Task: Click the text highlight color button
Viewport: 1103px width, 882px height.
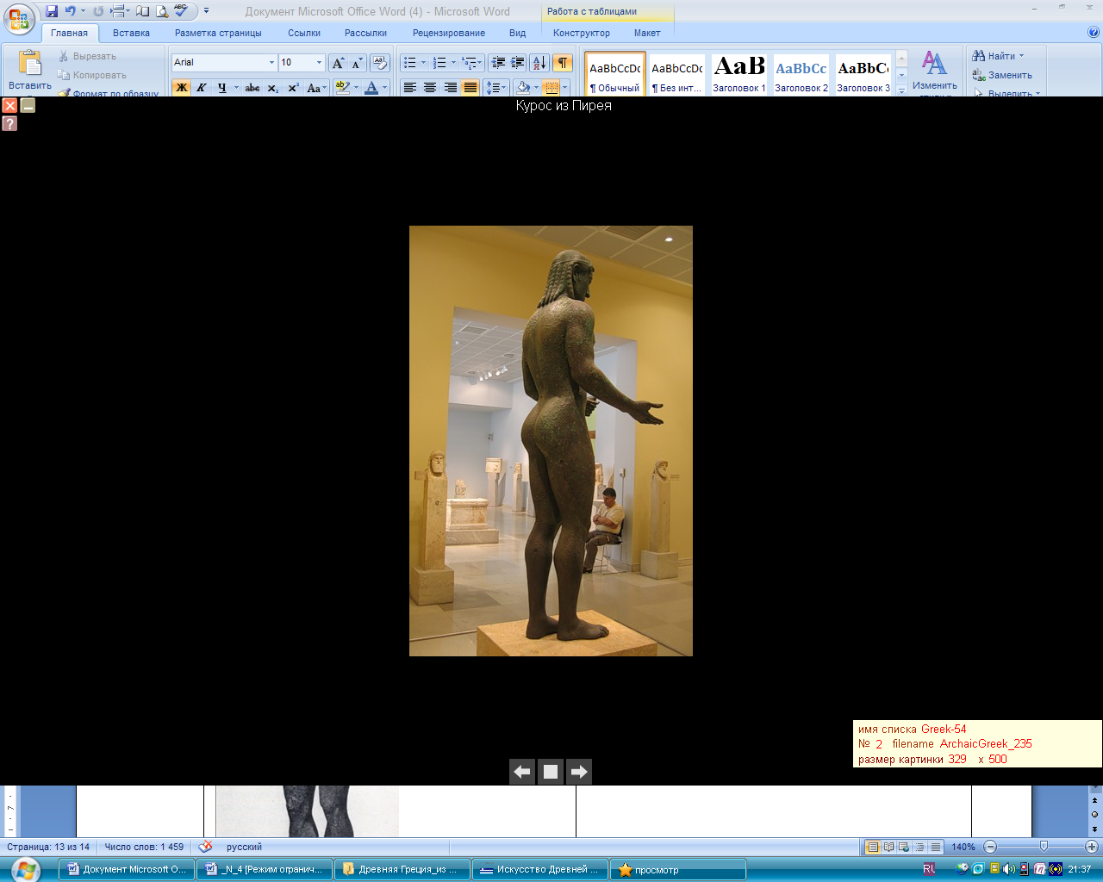Action: (342, 88)
